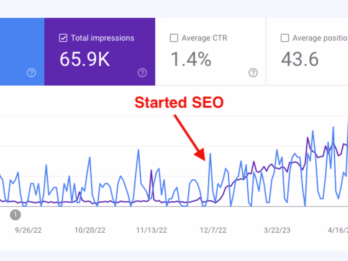348x261 pixels.
Task: Open help icon in Average CTR card
Action: click(253, 72)
